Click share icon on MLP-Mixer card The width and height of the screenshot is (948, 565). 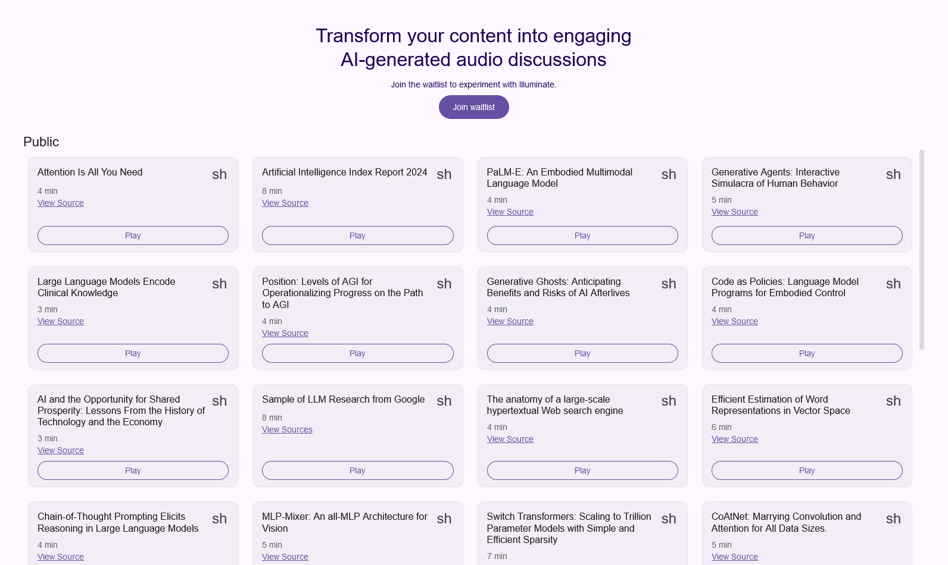pos(444,519)
